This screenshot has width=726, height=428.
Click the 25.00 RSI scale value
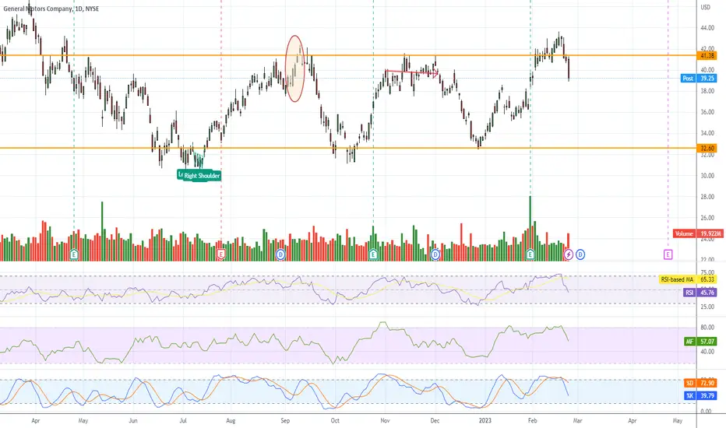[707, 307]
